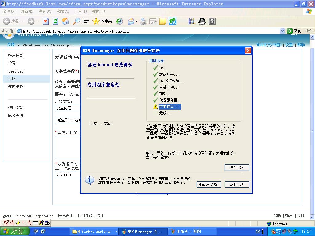Click the IE Back arrow icon

point(6,21)
